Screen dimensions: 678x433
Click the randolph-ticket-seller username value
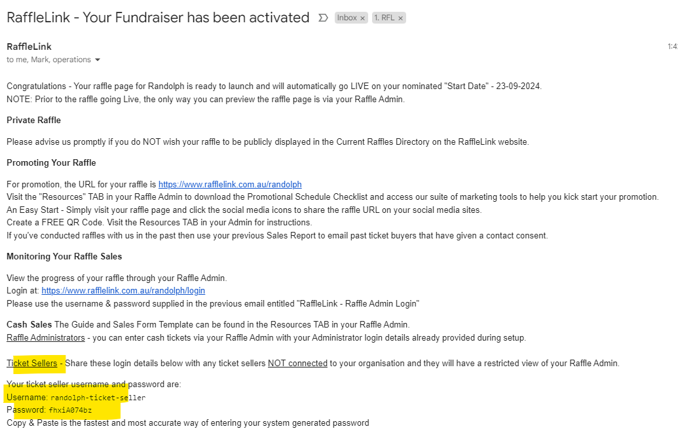point(98,398)
